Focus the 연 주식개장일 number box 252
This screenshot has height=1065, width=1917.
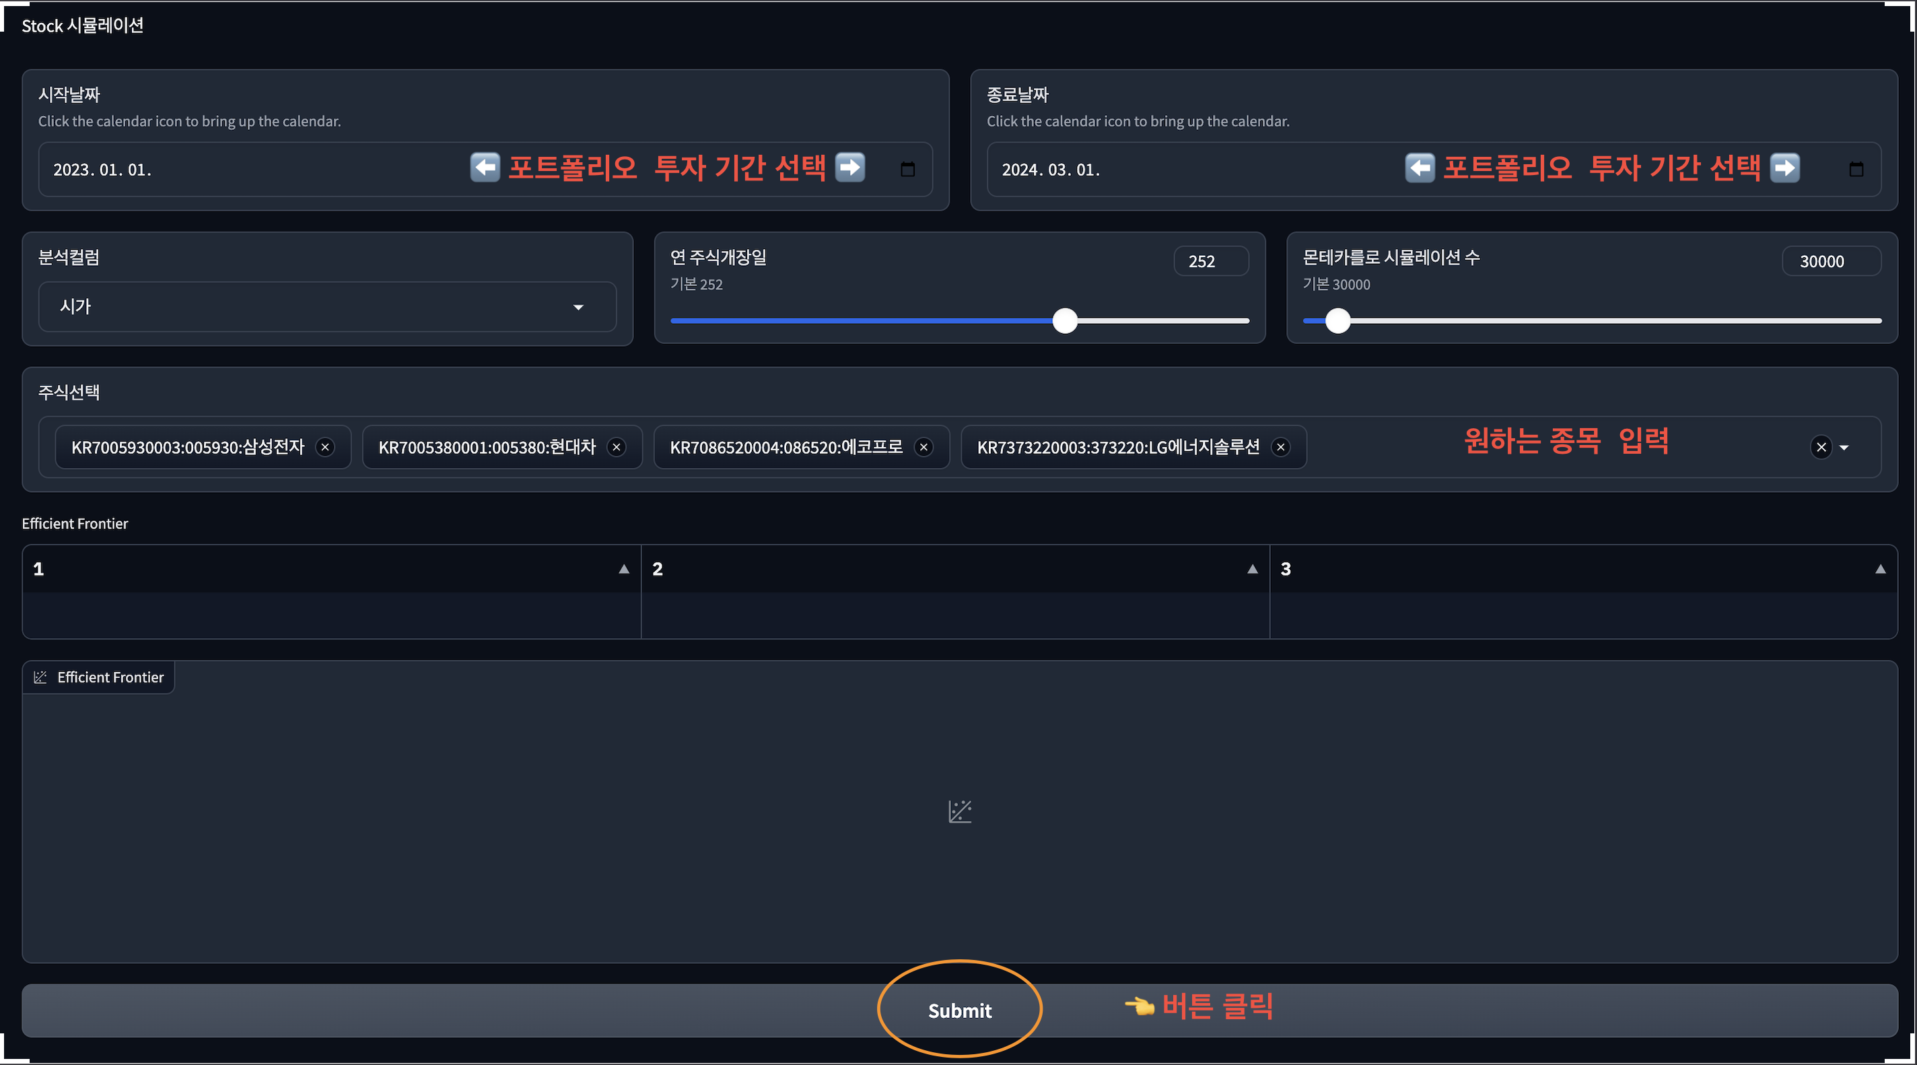(1210, 261)
